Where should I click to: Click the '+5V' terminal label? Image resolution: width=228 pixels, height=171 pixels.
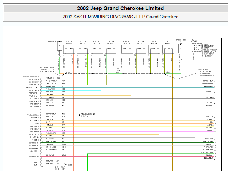37,123
